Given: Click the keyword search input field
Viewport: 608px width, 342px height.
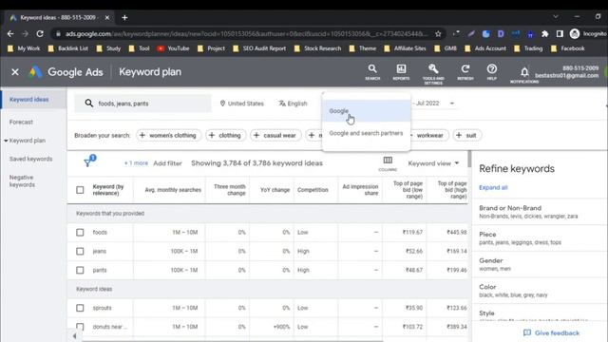Looking at the screenshot, I should click(143, 104).
